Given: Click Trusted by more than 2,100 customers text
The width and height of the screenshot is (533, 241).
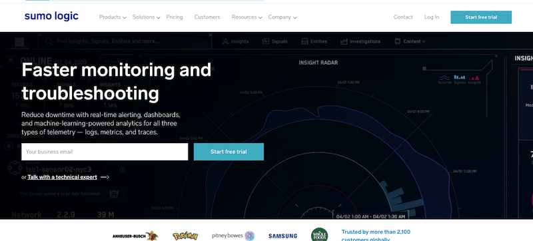Looking at the screenshot, I should [x=376, y=236].
